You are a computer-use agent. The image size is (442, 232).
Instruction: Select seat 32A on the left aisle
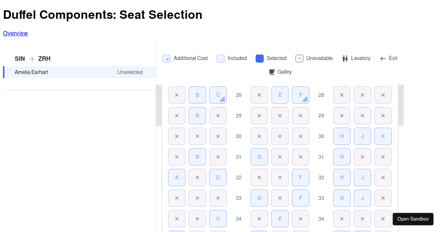click(x=177, y=177)
